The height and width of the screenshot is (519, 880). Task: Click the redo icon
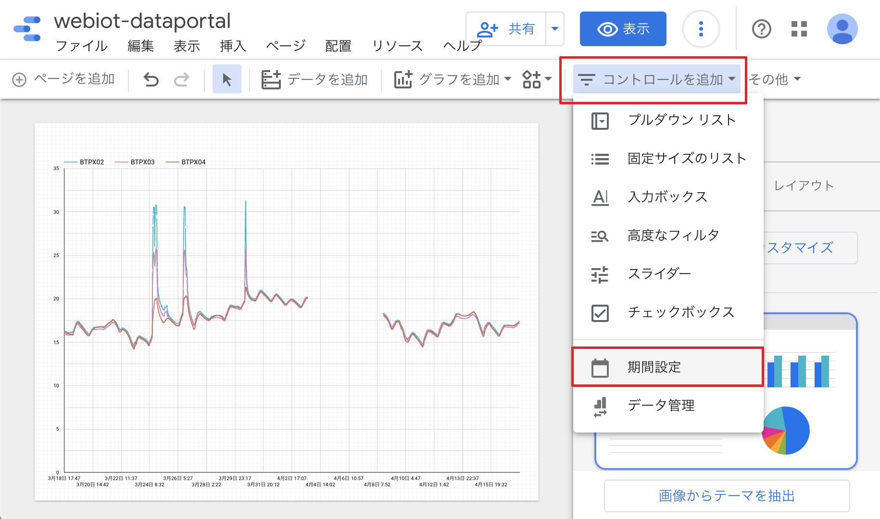coord(182,79)
